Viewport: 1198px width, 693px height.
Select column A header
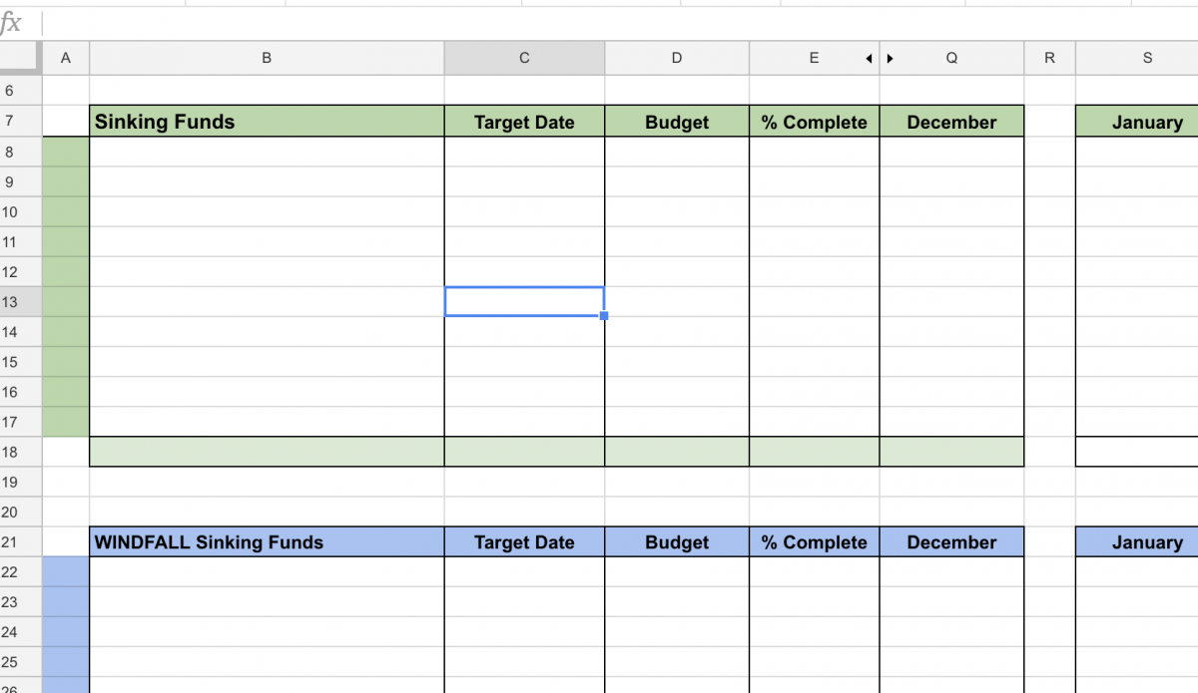[66, 59]
